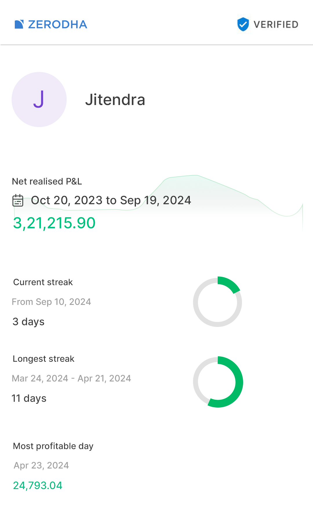Click the blue verified shield icon
The image size is (313, 521).
coord(243,24)
